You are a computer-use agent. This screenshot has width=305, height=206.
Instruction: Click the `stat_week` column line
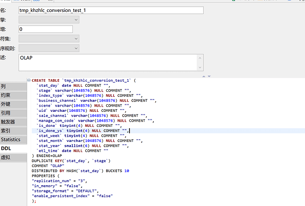click(81, 136)
